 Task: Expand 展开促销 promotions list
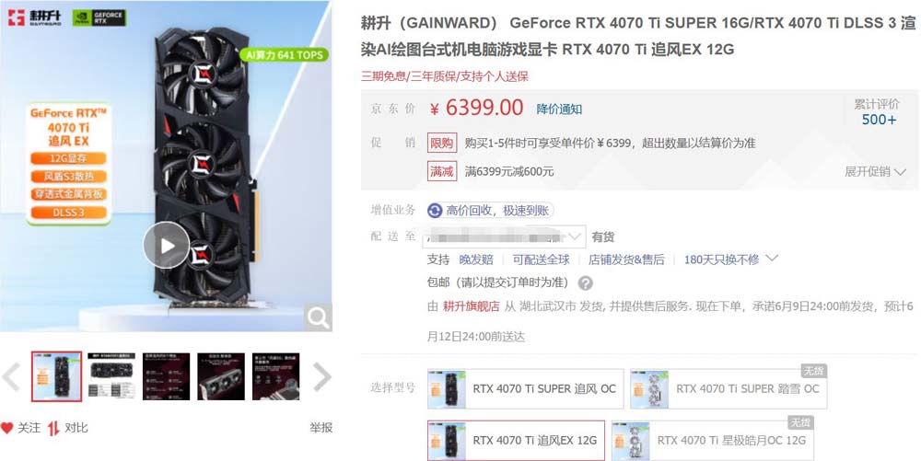click(875, 172)
